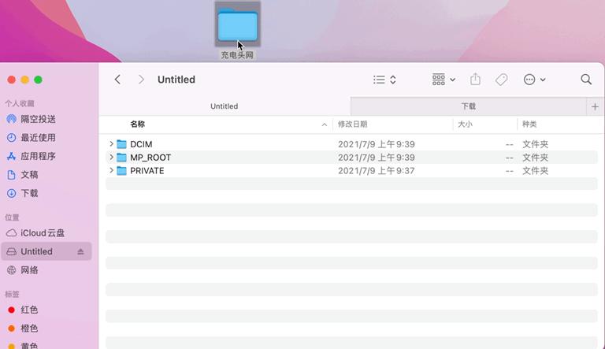Image resolution: width=605 pixels, height=349 pixels.
Task: Sort by the 修改日期 column header
Action: click(x=352, y=124)
